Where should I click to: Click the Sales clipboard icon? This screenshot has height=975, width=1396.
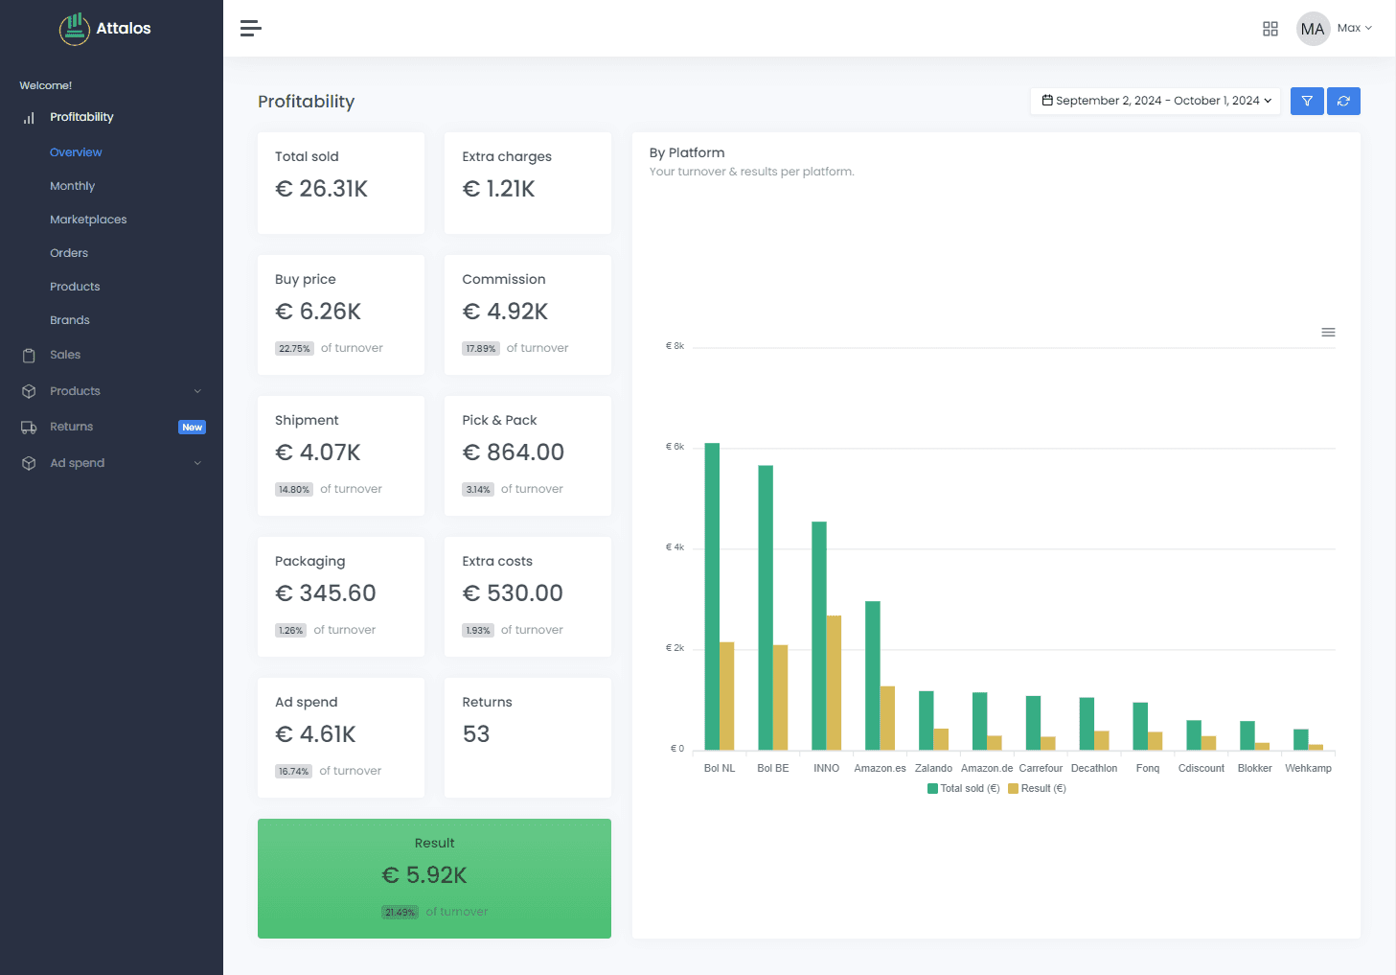[29, 356]
